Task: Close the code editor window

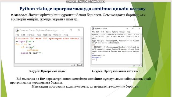Action: pyautogui.click(x=79, y=30)
